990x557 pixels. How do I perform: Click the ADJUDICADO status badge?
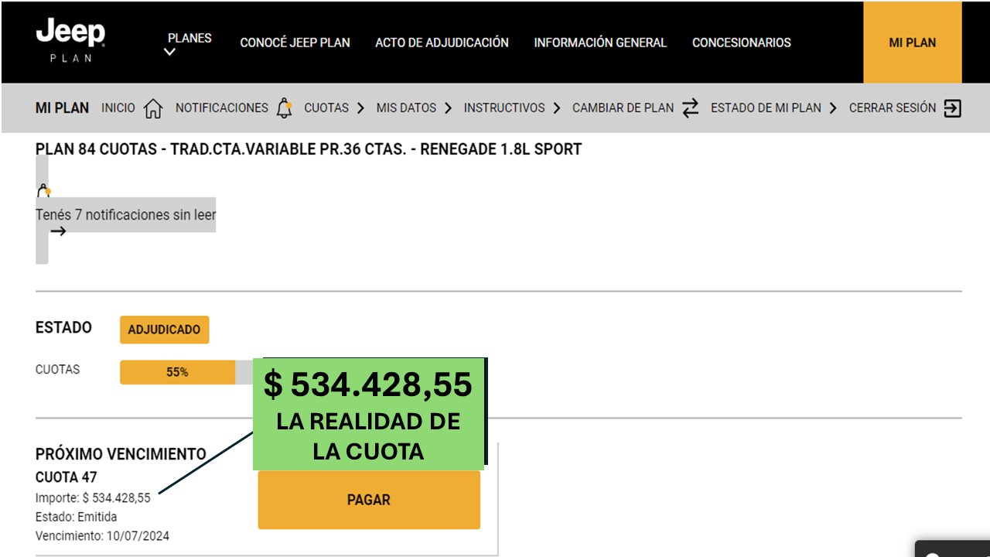coord(164,330)
